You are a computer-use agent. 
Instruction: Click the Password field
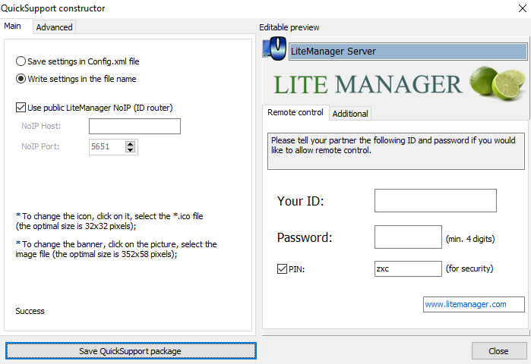408,237
